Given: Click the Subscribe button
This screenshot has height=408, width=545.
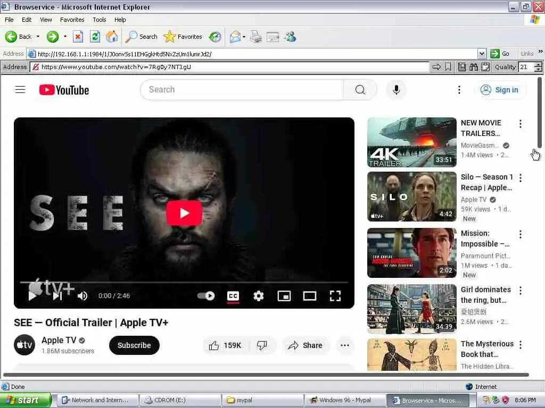Looking at the screenshot, I should (x=134, y=345).
